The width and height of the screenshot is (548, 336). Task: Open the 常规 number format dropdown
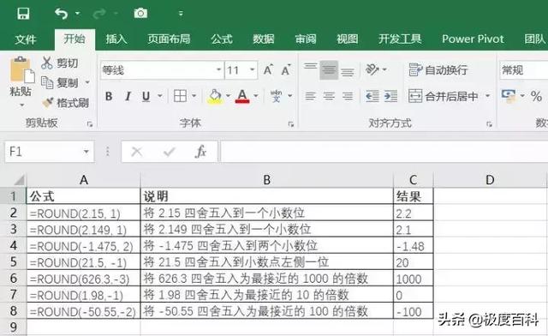[523, 70]
